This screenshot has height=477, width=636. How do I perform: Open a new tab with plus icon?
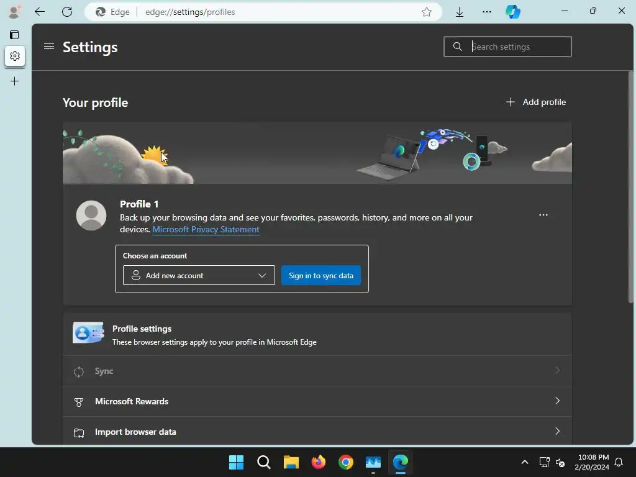coord(15,81)
